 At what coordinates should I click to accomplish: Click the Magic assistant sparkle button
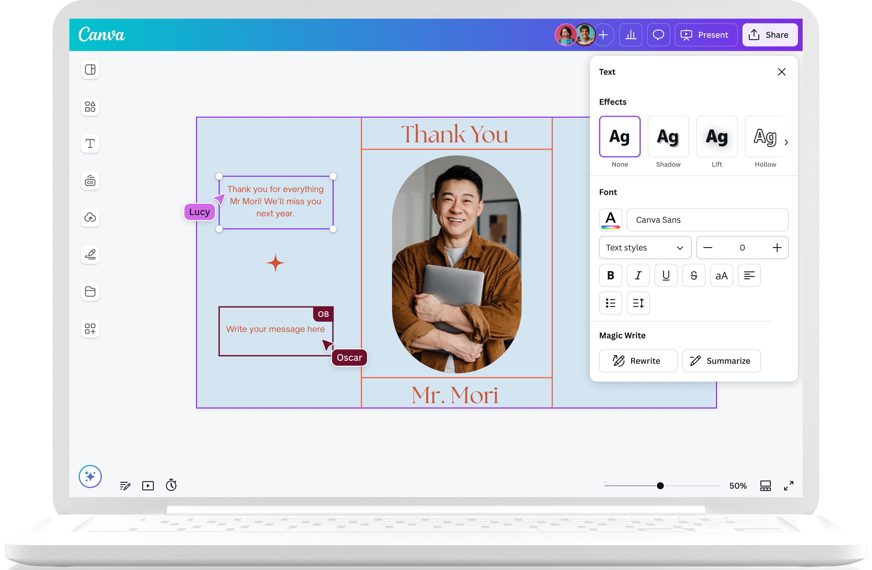coord(90,476)
